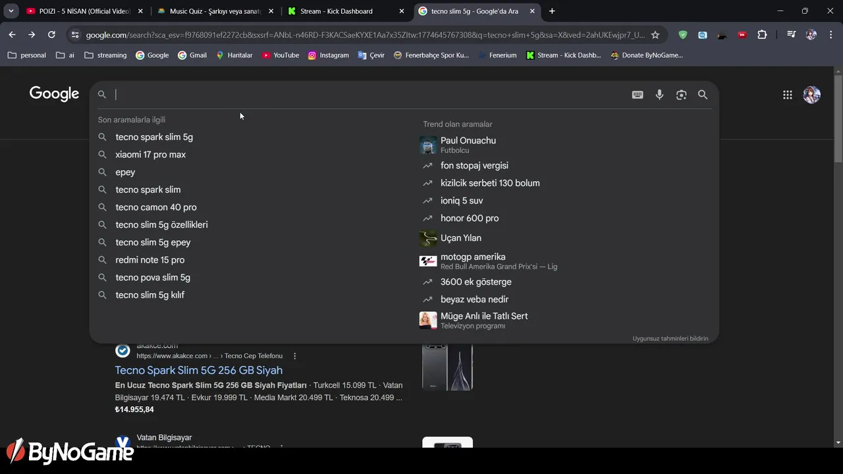Select trending search 'kizilcik serbeti 130 bolum'
This screenshot has width=843, height=474.
pyautogui.click(x=490, y=183)
